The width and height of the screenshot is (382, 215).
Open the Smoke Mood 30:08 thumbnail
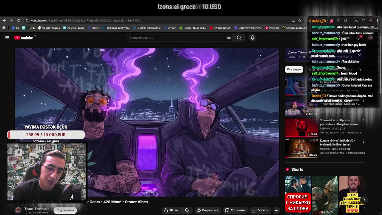click(301, 128)
